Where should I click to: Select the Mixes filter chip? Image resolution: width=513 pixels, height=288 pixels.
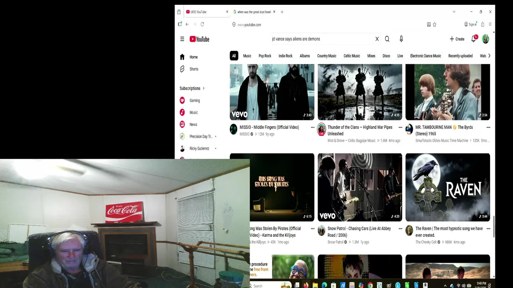pyautogui.click(x=371, y=56)
